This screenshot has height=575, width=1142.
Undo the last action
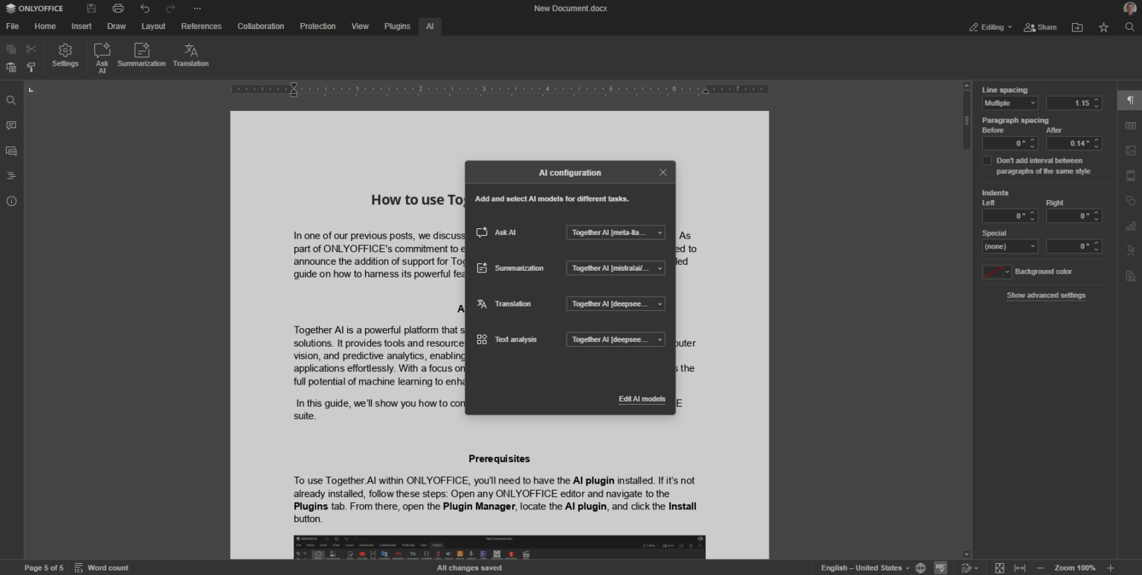click(x=145, y=8)
